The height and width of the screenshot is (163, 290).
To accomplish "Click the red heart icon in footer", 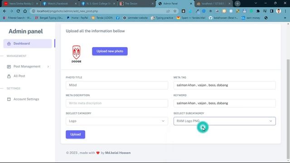I will (x=98, y=153).
